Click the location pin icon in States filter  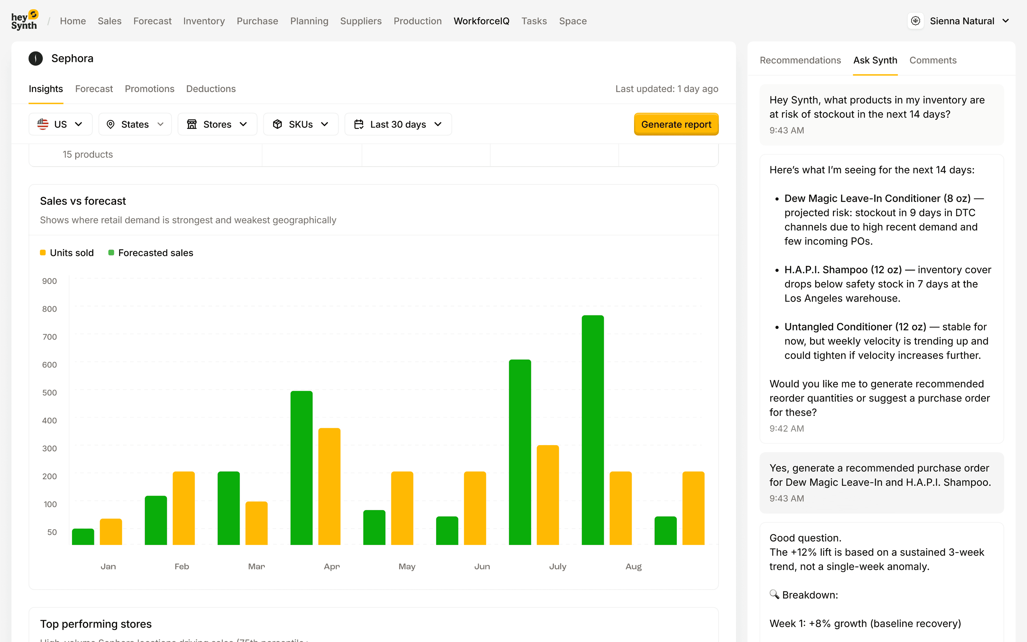(111, 124)
